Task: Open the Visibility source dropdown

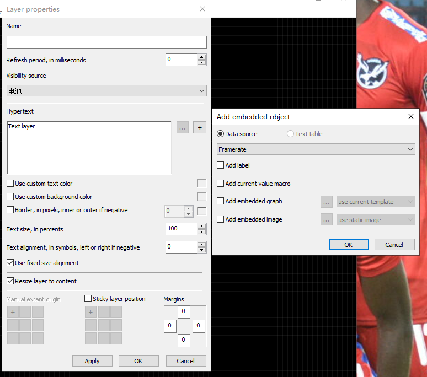Action: tap(106, 90)
